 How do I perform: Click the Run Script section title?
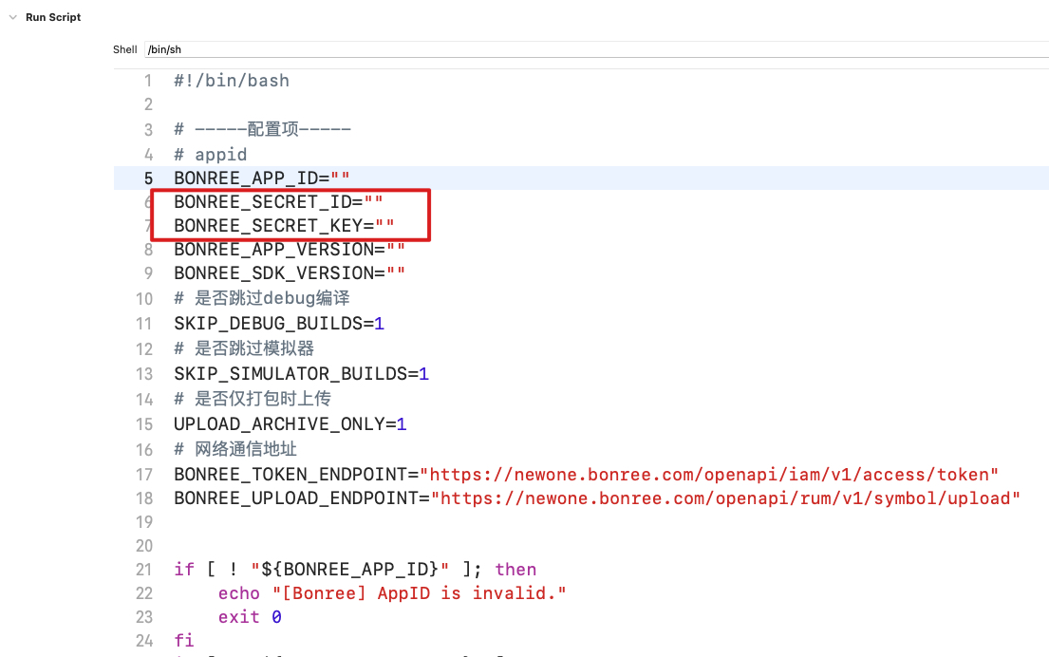[x=53, y=17]
